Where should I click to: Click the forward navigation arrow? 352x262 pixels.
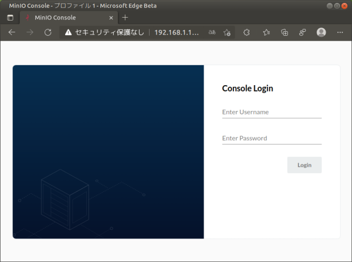[30, 32]
